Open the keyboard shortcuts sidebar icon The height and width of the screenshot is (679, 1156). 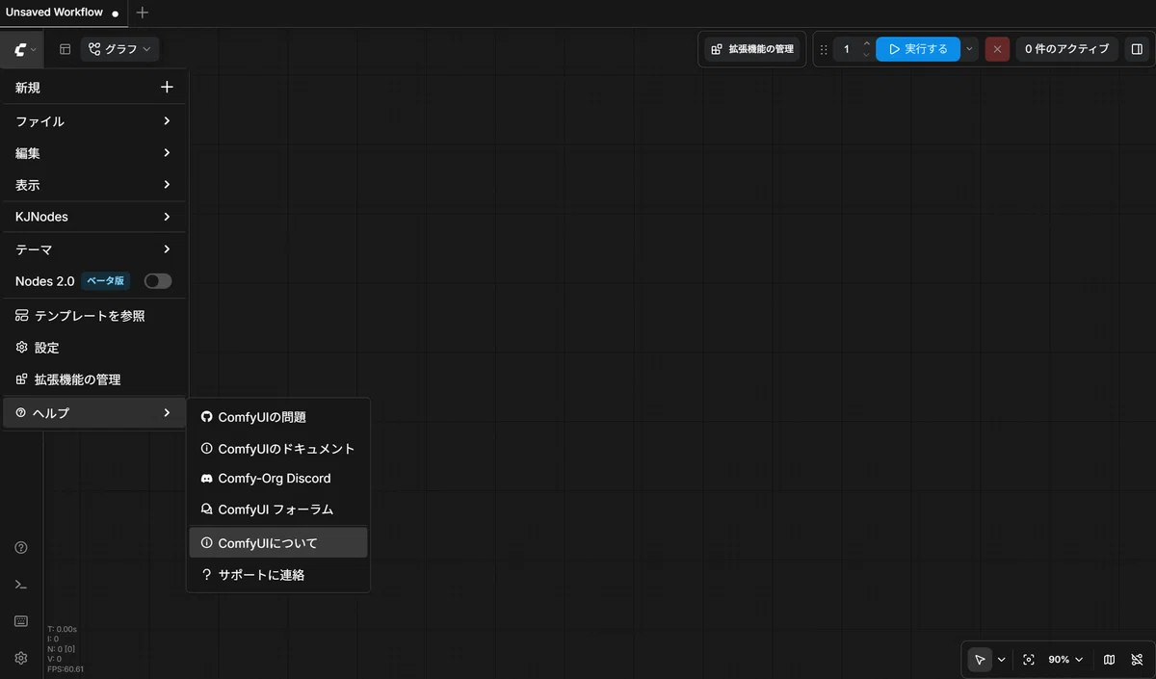[21, 621]
